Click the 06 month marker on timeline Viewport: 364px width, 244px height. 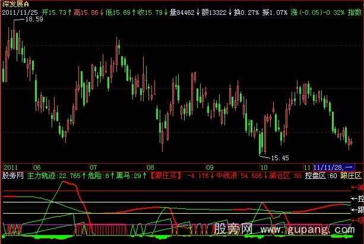[36, 167]
